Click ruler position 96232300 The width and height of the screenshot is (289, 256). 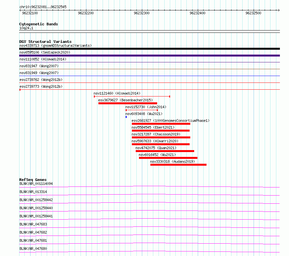tap(142, 13)
